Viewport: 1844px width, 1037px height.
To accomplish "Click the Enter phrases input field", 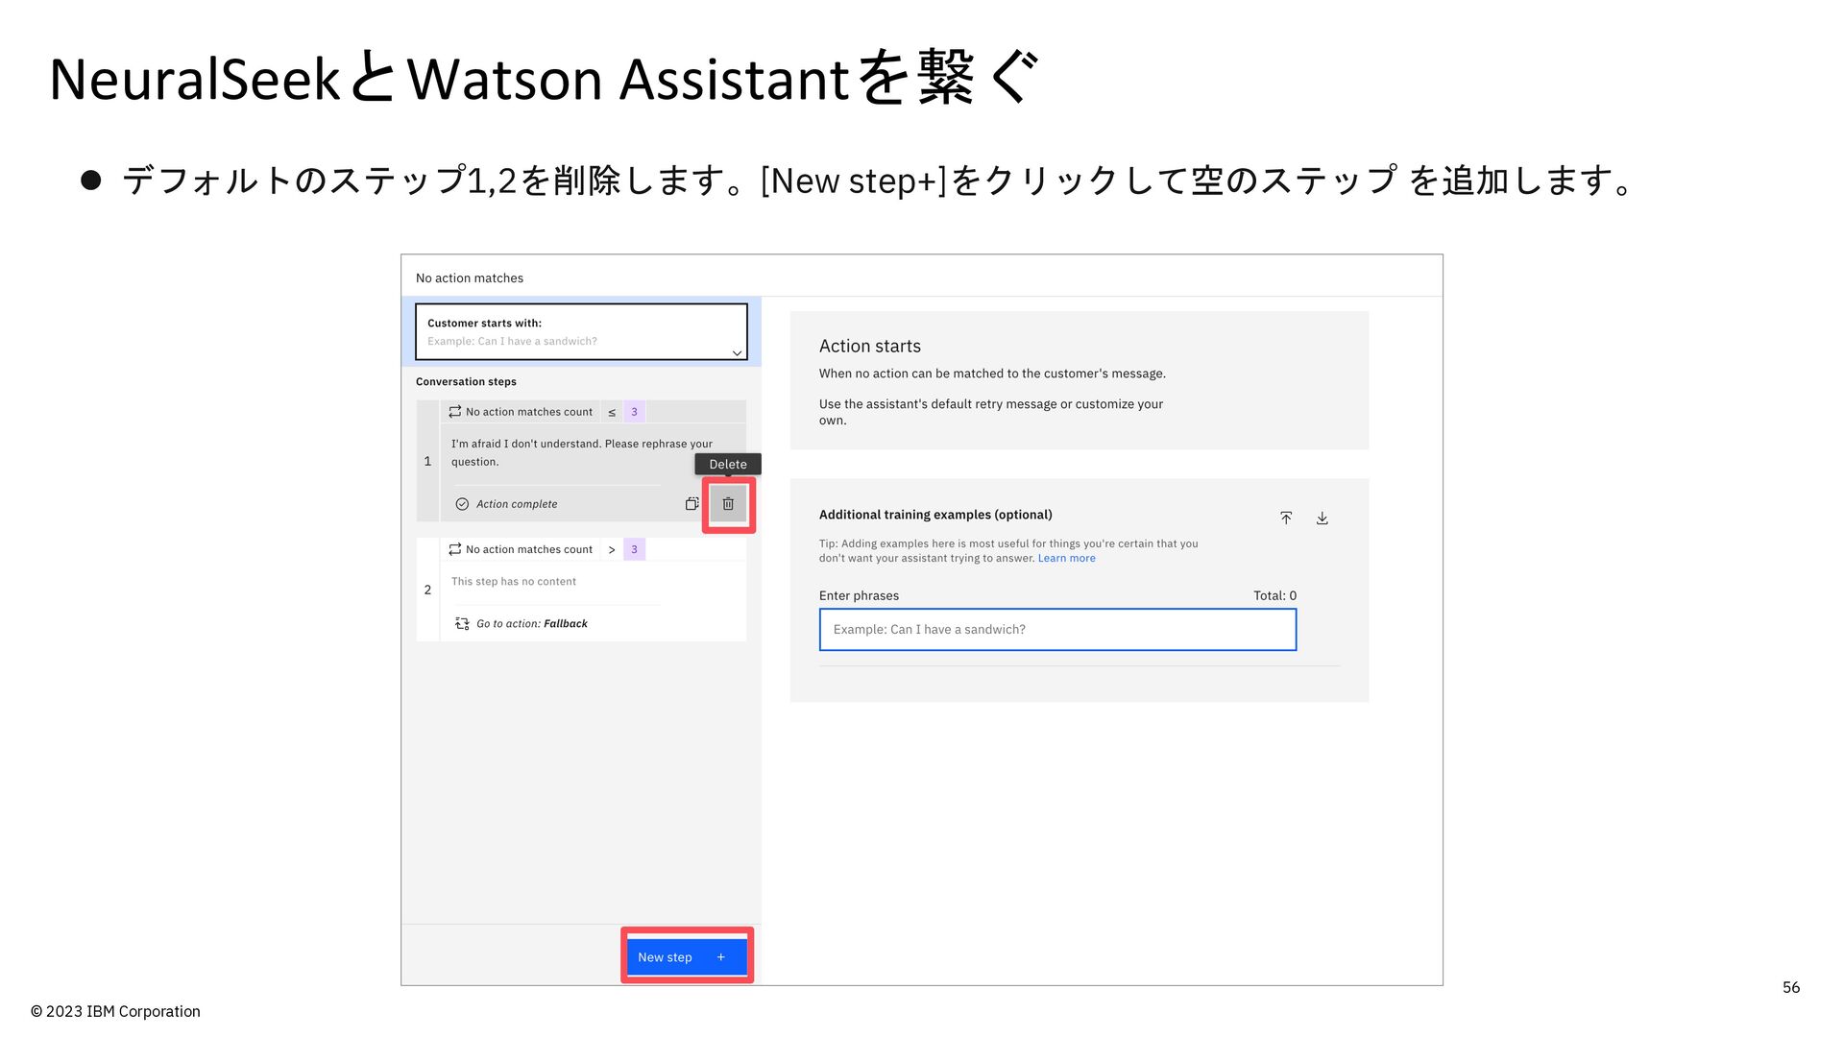I will (x=1057, y=630).
